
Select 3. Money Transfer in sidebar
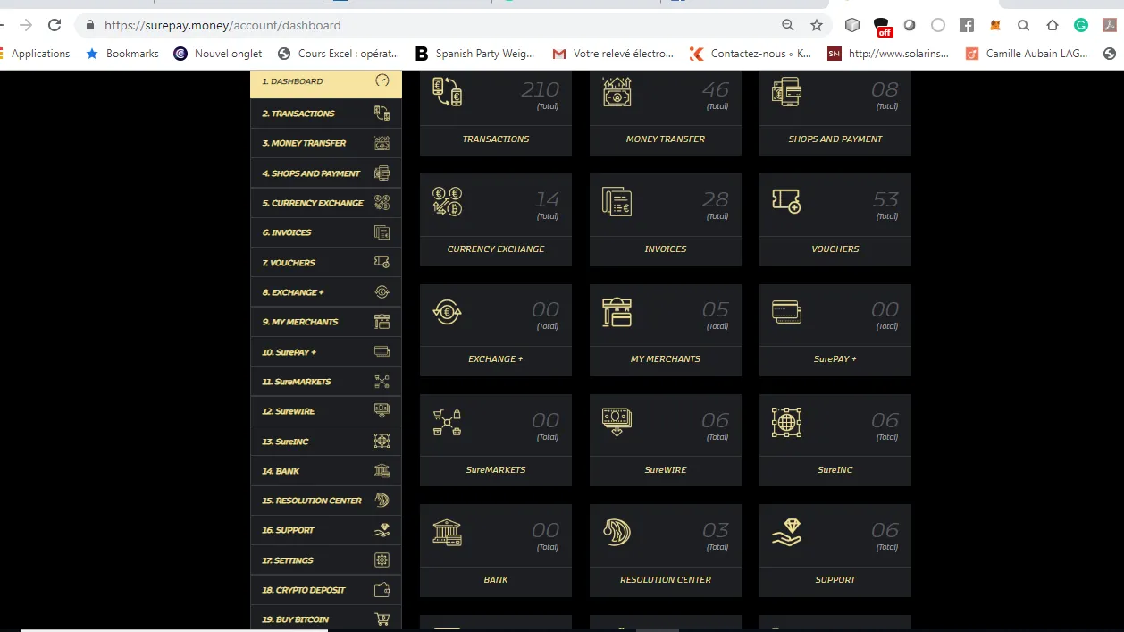[x=326, y=143]
